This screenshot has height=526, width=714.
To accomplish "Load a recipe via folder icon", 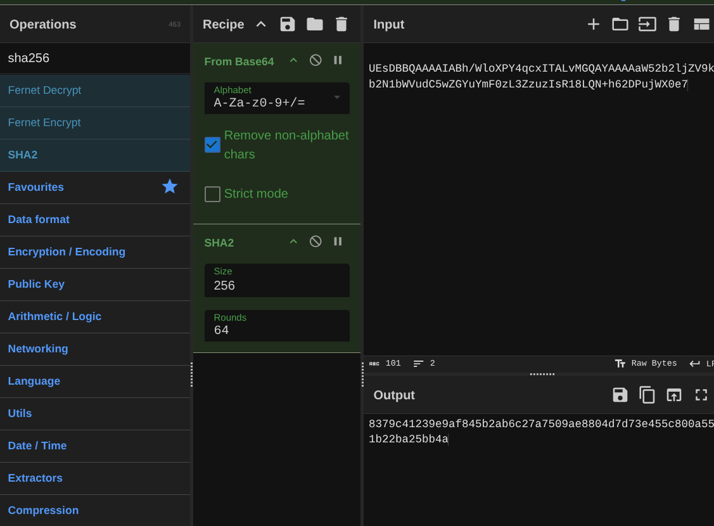I will coord(315,24).
